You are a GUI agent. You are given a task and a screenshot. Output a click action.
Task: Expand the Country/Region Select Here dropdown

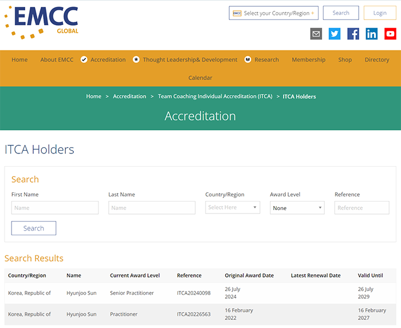(233, 207)
